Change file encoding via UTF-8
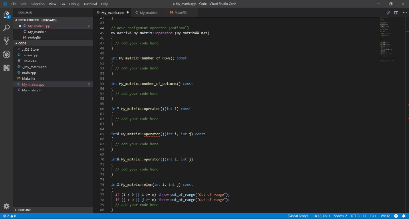Image resolution: width=409 pixels, height=219 pixels. [355, 216]
